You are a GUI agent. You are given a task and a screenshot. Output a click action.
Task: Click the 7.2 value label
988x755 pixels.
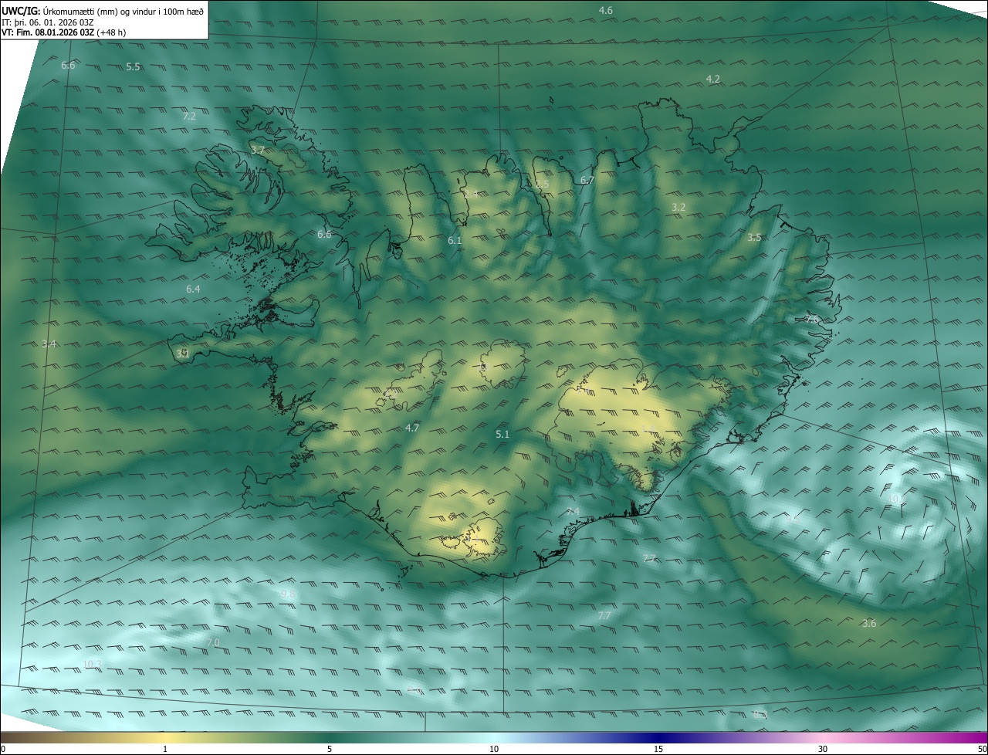point(189,117)
